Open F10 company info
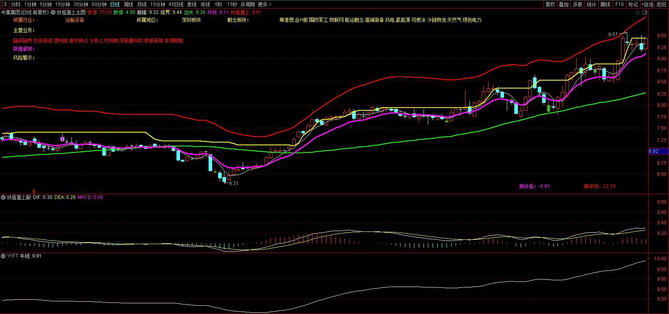669x314 pixels. (619, 4)
